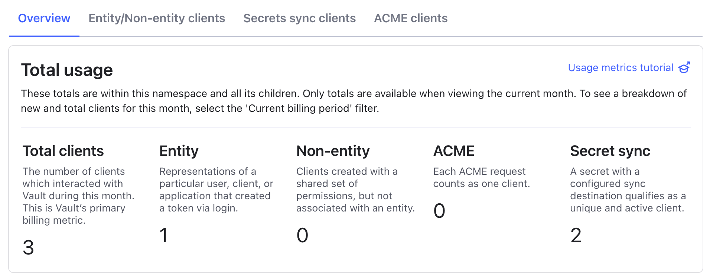Click the Entity count value 1
The height and width of the screenshot is (280, 710).
click(x=163, y=235)
